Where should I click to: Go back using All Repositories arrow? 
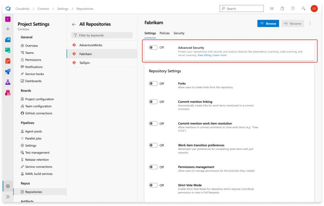click(x=74, y=24)
